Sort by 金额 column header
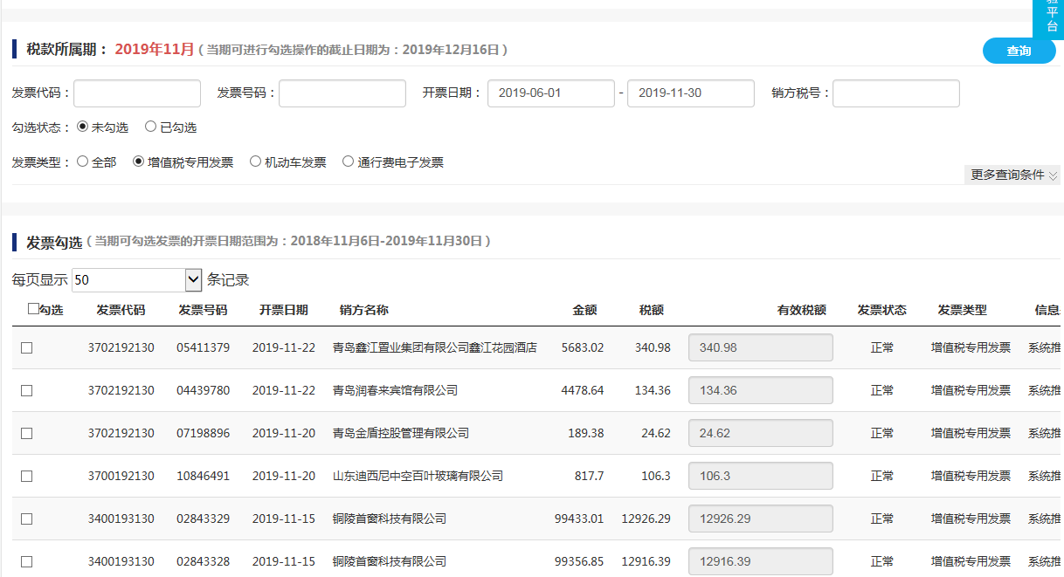The height and width of the screenshot is (577, 1064). pos(585,310)
